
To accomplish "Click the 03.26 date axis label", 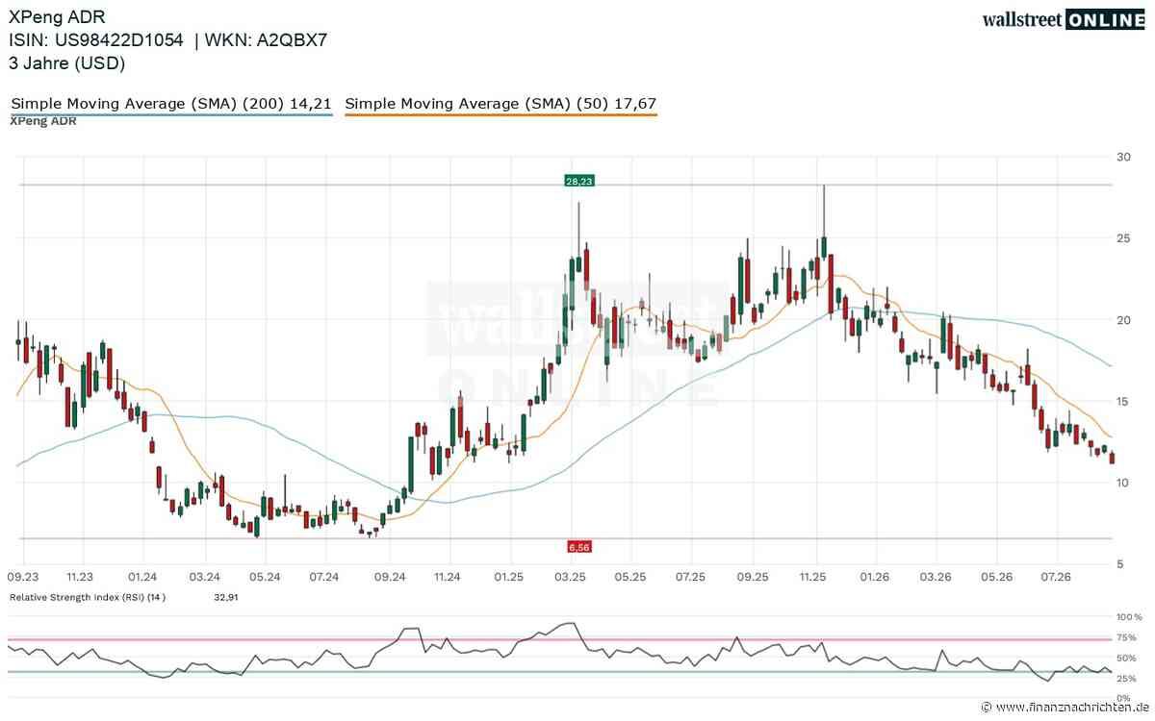I will (937, 577).
